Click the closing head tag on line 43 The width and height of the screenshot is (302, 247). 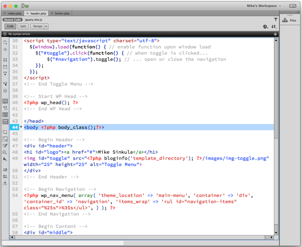pos(34,121)
